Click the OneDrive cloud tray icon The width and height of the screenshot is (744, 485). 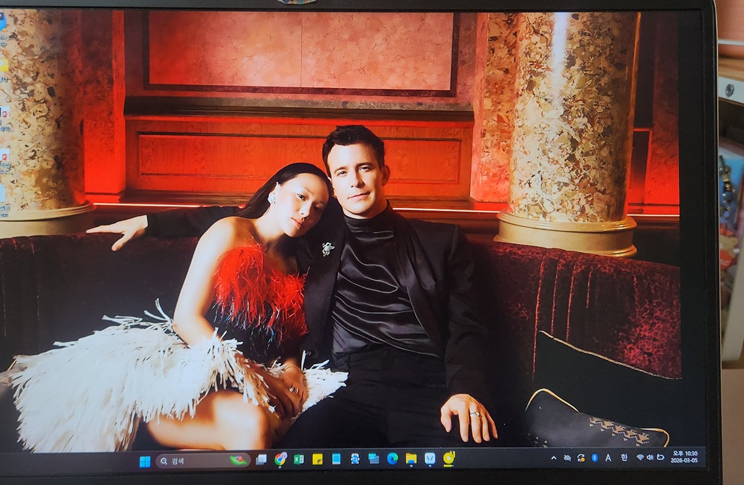tap(567, 458)
